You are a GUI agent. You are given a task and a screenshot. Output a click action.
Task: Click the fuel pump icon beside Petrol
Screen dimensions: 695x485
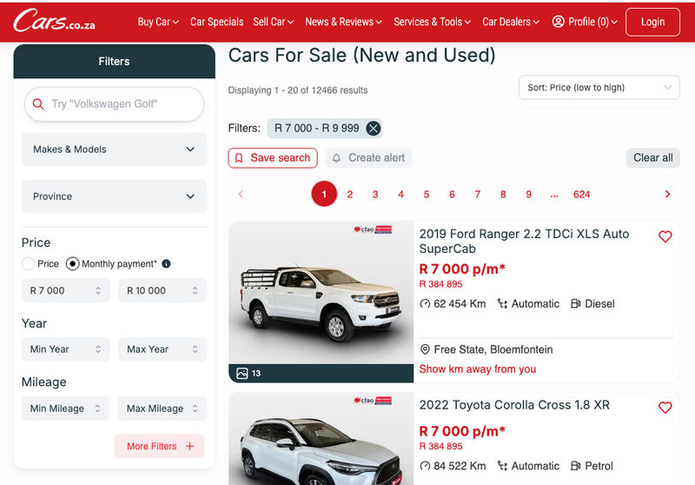coord(575,466)
